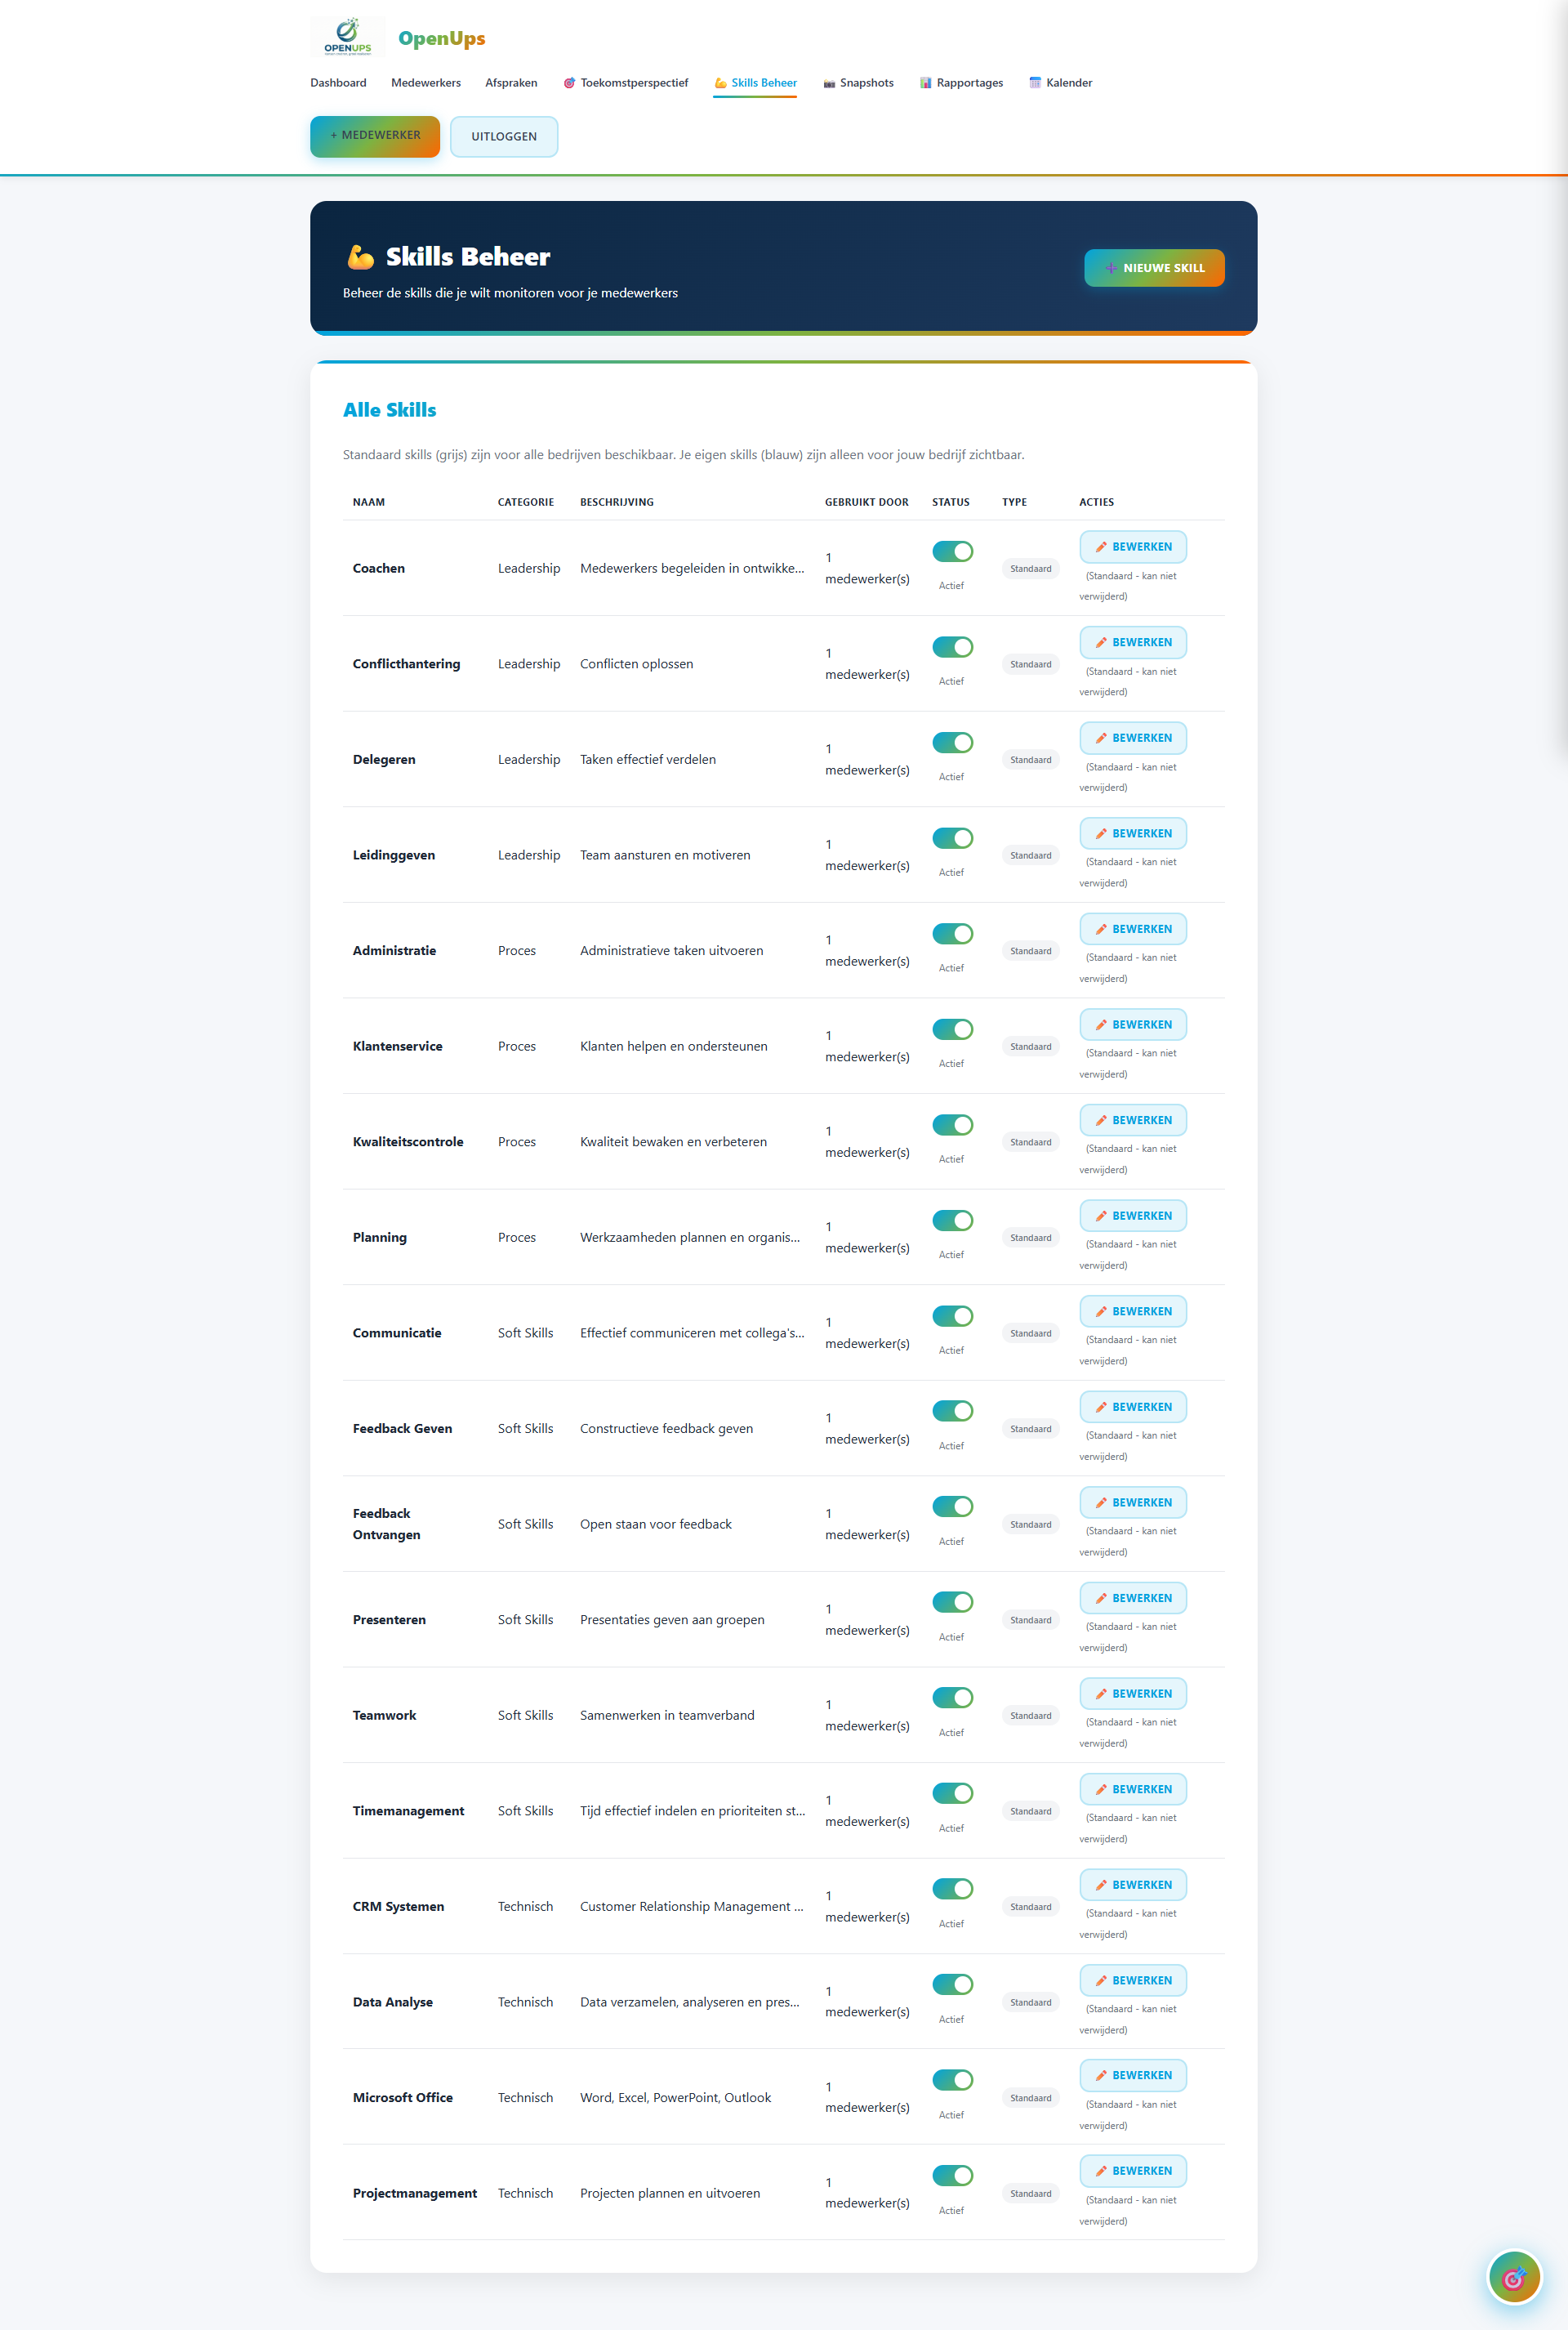The width and height of the screenshot is (1568, 2330).
Task: Click the Skills Beheer muscle icon tab
Action: [x=720, y=83]
